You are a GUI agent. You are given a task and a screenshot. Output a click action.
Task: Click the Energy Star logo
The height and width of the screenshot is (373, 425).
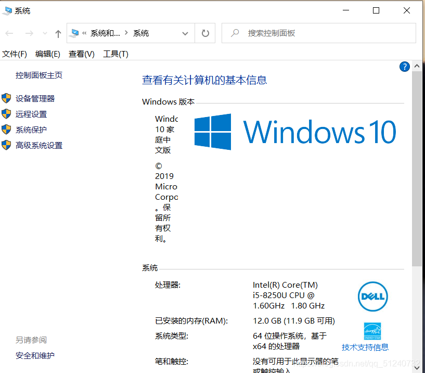372,331
